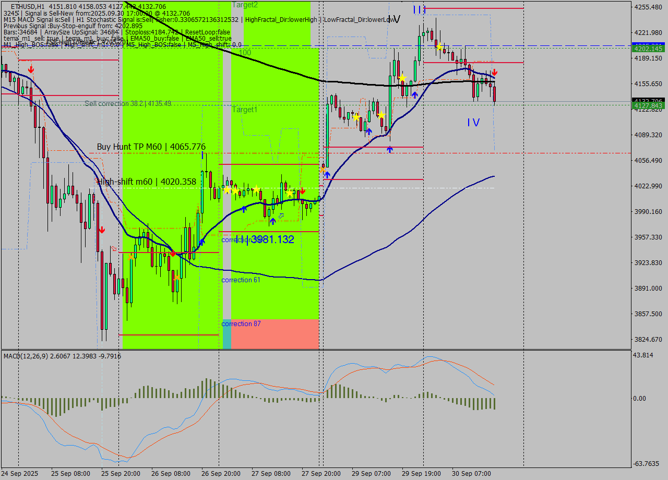Click the green 4202.145 price tag on the axis
This screenshot has height=480, width=668.
point(647,49)
